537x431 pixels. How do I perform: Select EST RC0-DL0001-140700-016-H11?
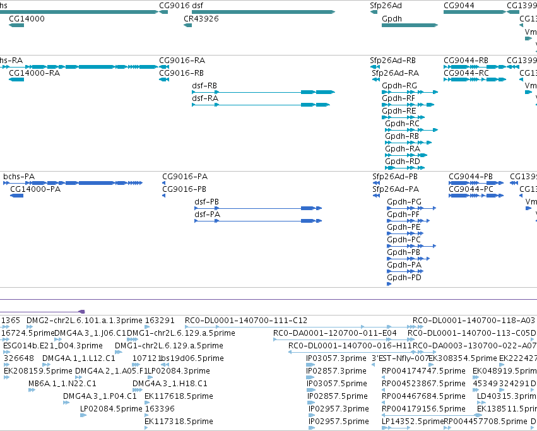pyautogui.click(x=350, y=346)
